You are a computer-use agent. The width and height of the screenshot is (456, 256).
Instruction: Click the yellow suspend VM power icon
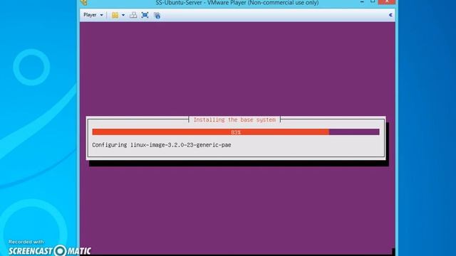tap(115, 15)
